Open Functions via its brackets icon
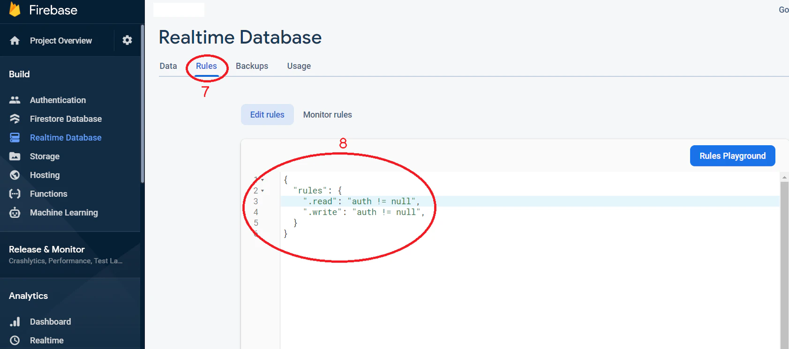789x349 pixels. point(15,193)
